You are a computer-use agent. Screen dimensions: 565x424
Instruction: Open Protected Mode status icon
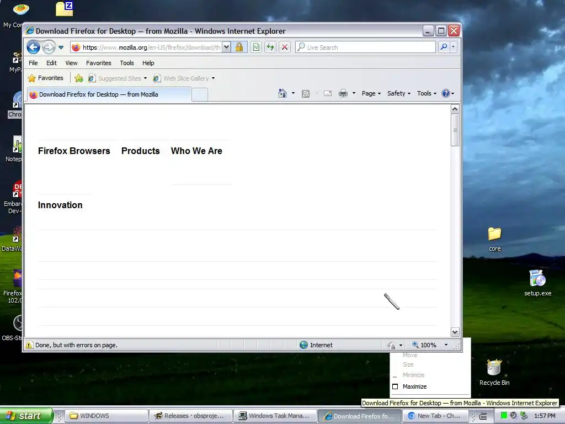(x=392, y=345)
